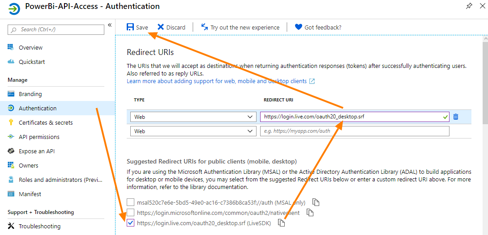Click the Authentication arrow icon in sidebar
Viewport: 488px width, 235px height.
pyautogui.click(x=11, y=109)
